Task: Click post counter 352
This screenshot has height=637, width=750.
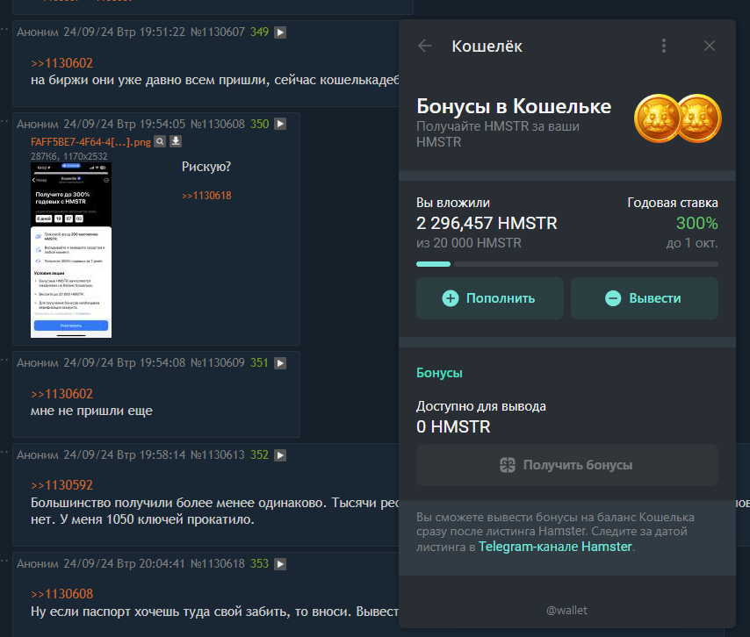Action: pos(259,454)
